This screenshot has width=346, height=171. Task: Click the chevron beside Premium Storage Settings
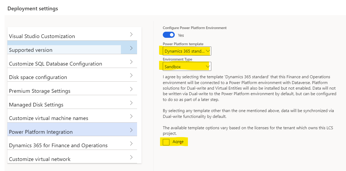point(131,89)
